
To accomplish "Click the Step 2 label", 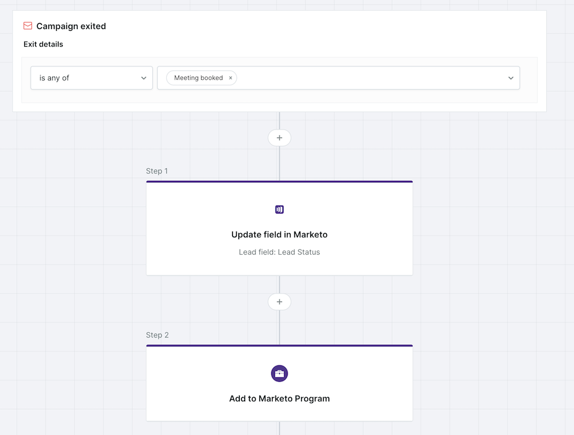I will 157,335.
